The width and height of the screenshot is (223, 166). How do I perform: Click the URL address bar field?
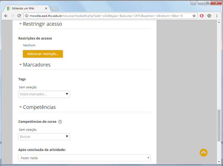click(107, 16)
